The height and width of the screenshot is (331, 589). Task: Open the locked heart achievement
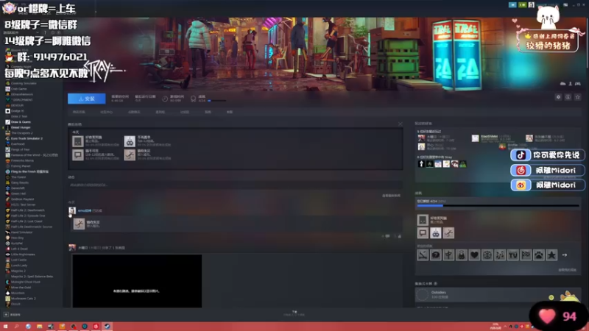coord(474,255)
